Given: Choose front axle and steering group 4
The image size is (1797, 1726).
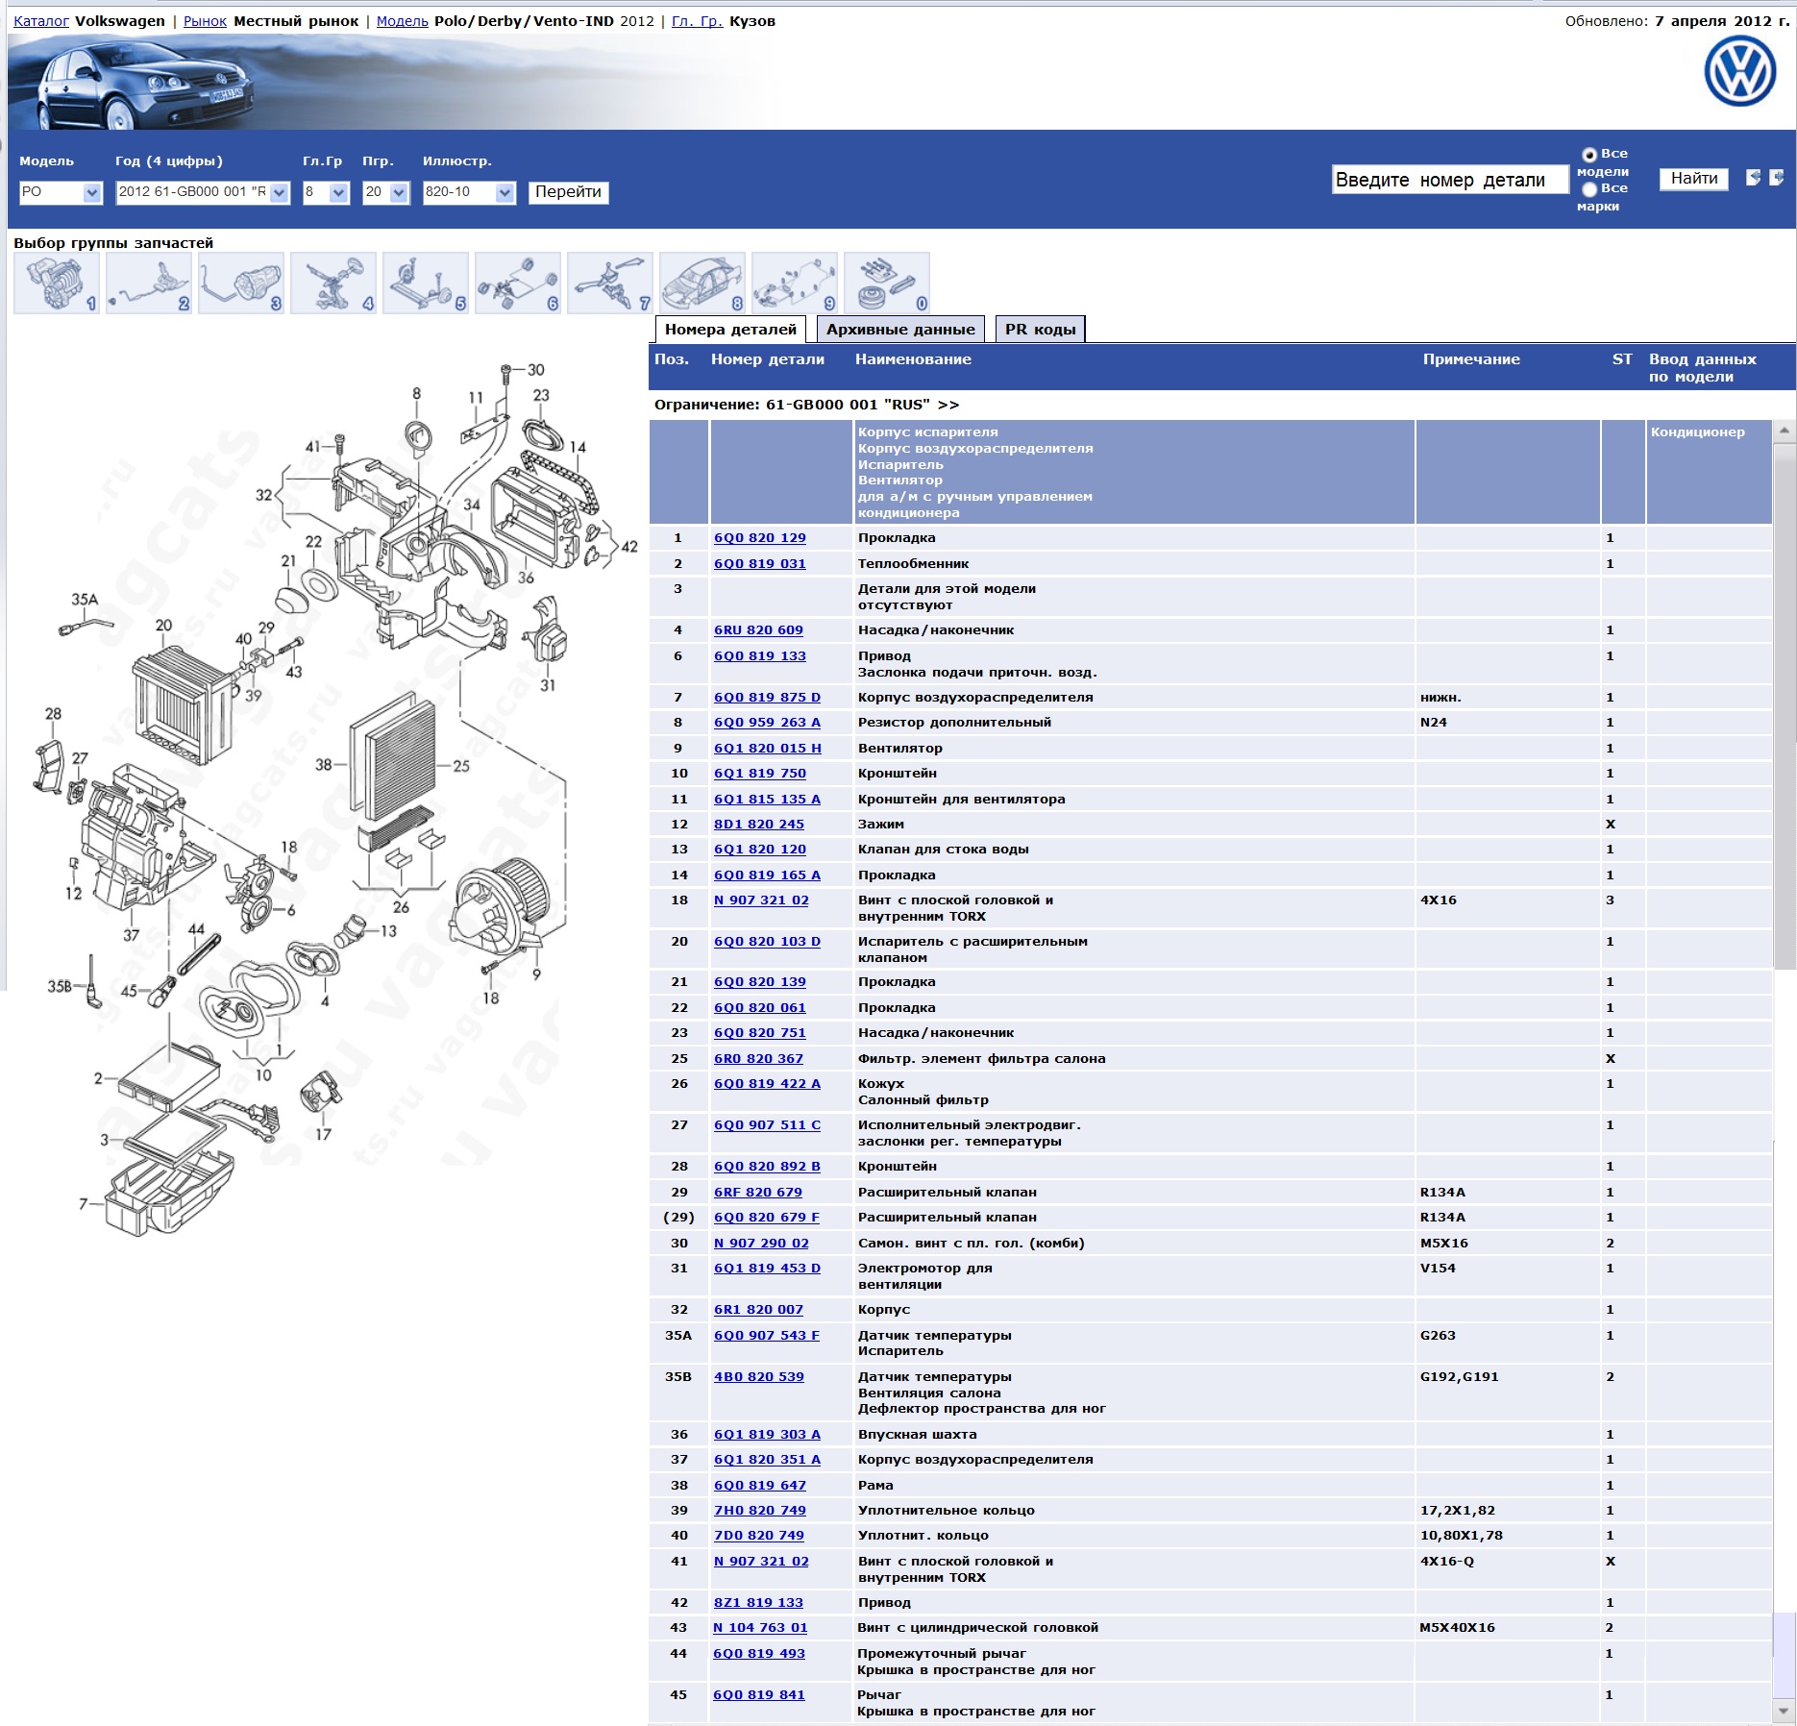Looking at the screenshot, I should [332, 284].
